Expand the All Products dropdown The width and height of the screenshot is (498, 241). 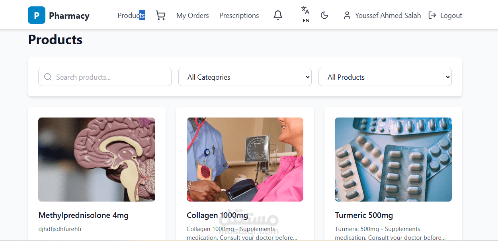coord(385,77)
